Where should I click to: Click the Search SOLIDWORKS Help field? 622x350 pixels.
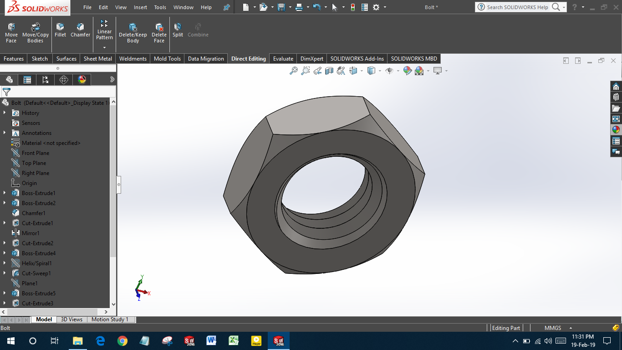pyautogui.click(x=517, y=7)
